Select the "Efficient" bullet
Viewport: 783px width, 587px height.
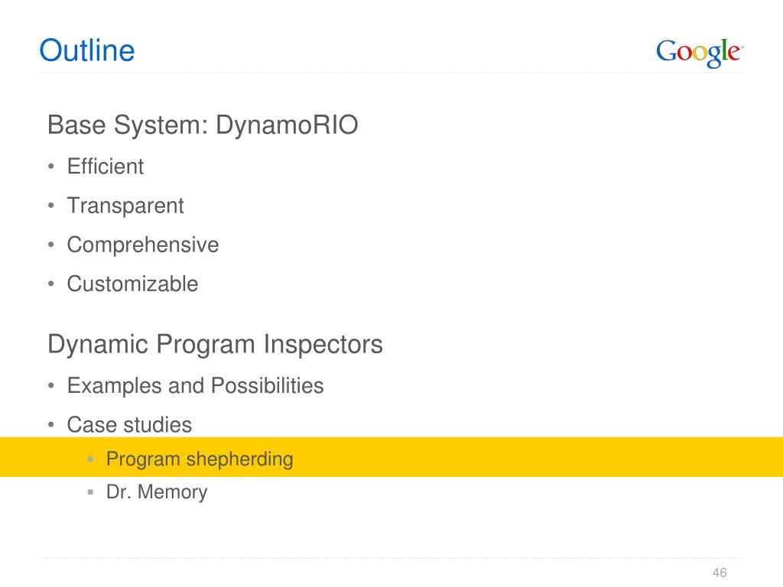click(106, 166)
